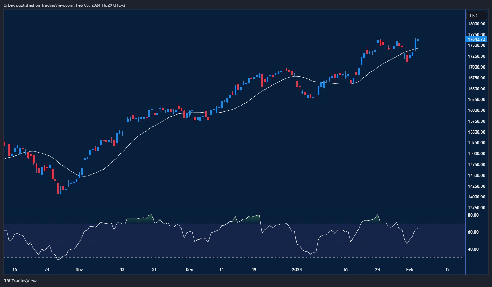Select the 18000.00 price axis label
492x287 pixels.
[x=477, y=24]
